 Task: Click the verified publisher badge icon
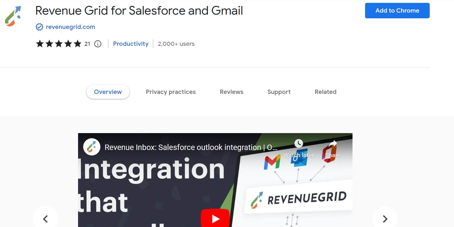39,27
